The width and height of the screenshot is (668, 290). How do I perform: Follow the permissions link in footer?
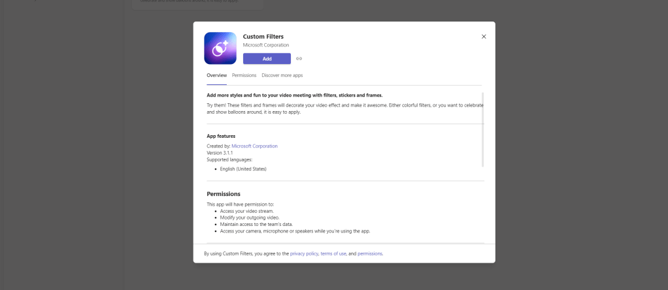370,253
